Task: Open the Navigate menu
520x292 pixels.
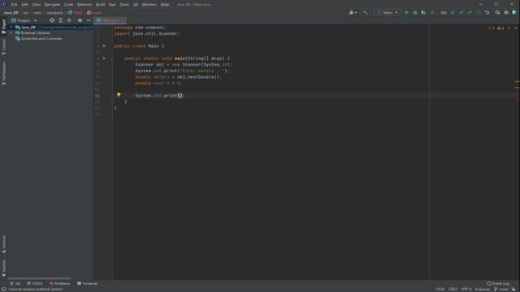Action: 52,5
